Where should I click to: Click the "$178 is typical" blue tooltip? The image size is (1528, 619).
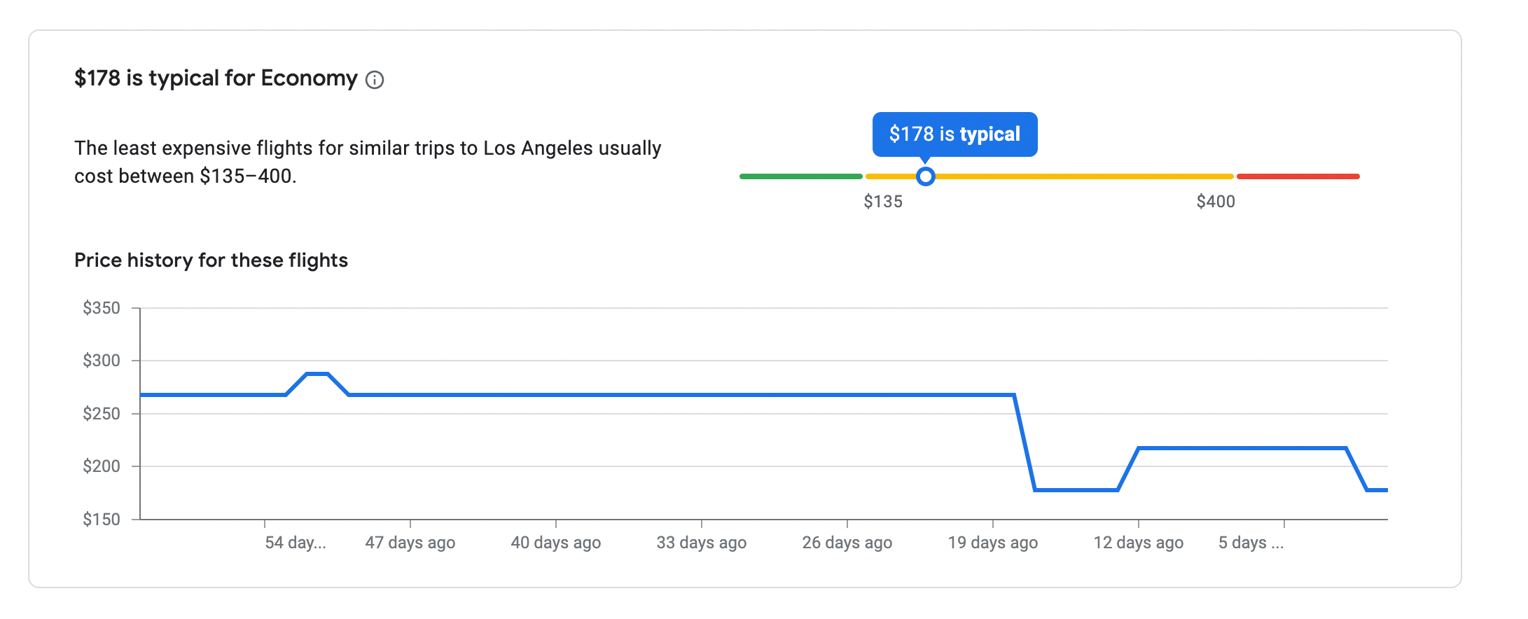pyautogui.click(x=954, y=134)
